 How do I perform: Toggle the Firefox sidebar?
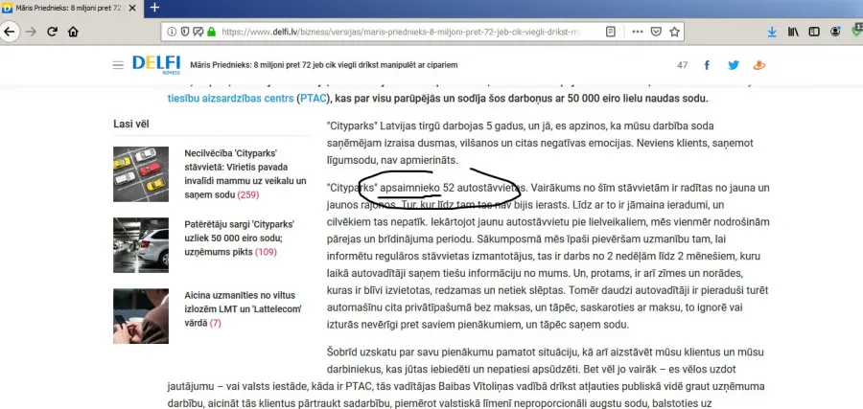(814, 32)
